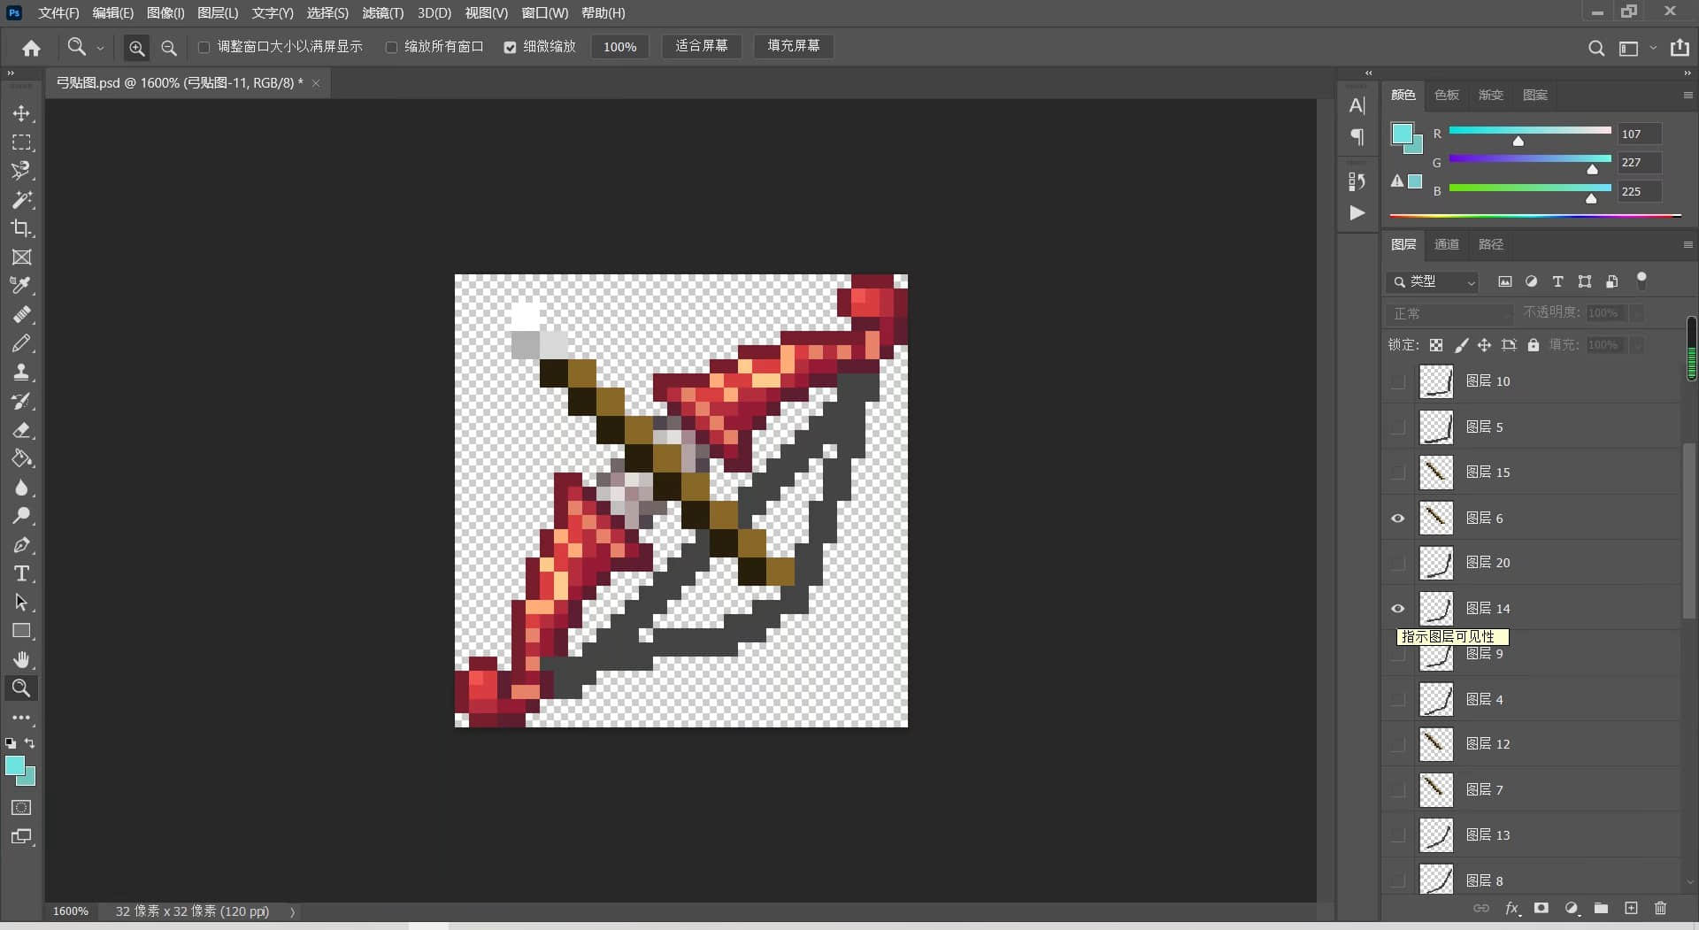Click the 填充屏幕 button

[x=794, y=46]
